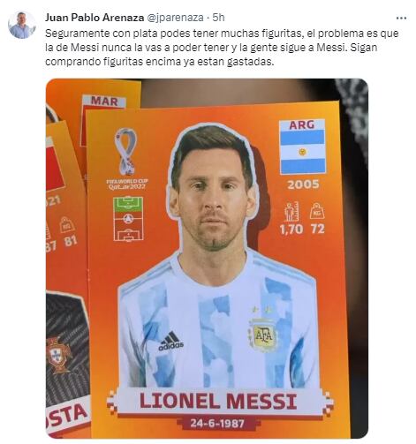Click the MAR label on the back sticker
The width and height of the screenshot is (416, 444).
104,102
